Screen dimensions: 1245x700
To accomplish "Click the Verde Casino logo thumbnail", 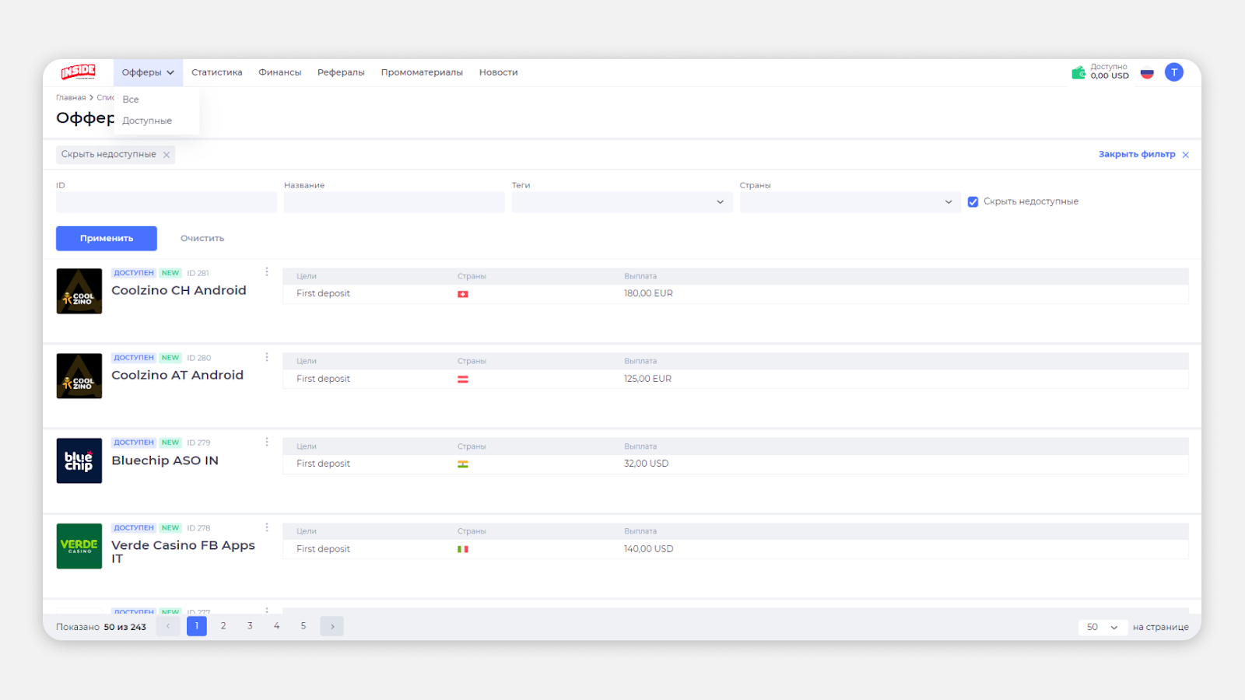I will pos(79,546).
